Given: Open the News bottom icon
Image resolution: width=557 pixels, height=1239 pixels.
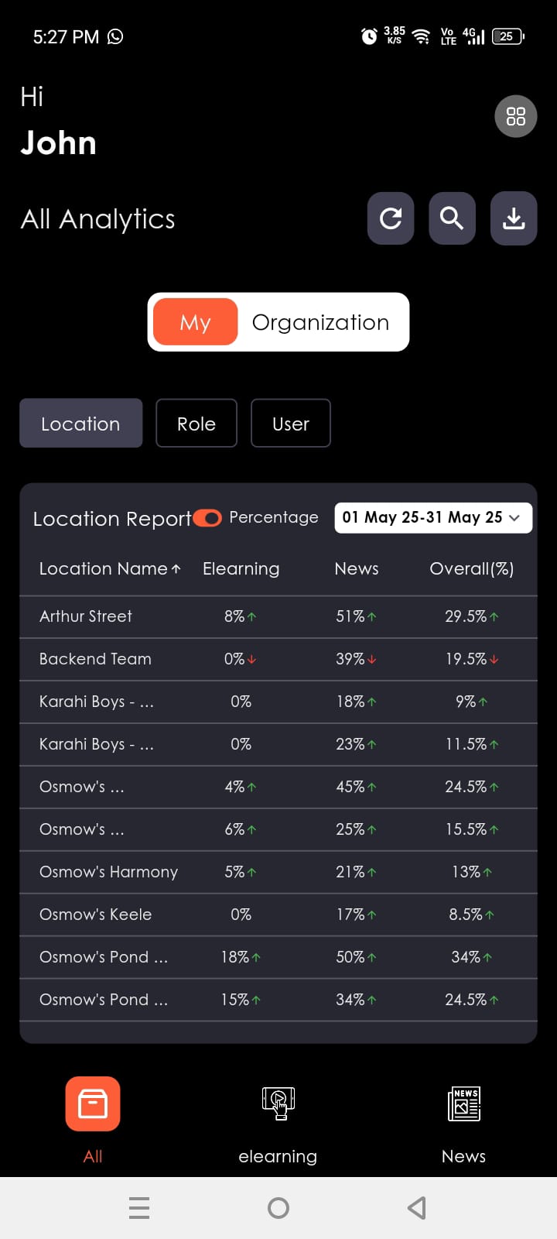Looking at the screenshot, I should point(463,1103).
